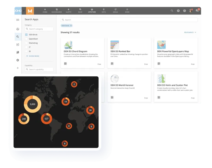This screenshot has width=212, height=168.
Task: Click the plus icon at sidebar bottom
Action: click(18, 68)
